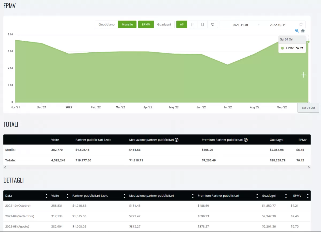Sort details table by Data column
The height and width of the screenshot is (232, 321).
(x=47, y=196)
